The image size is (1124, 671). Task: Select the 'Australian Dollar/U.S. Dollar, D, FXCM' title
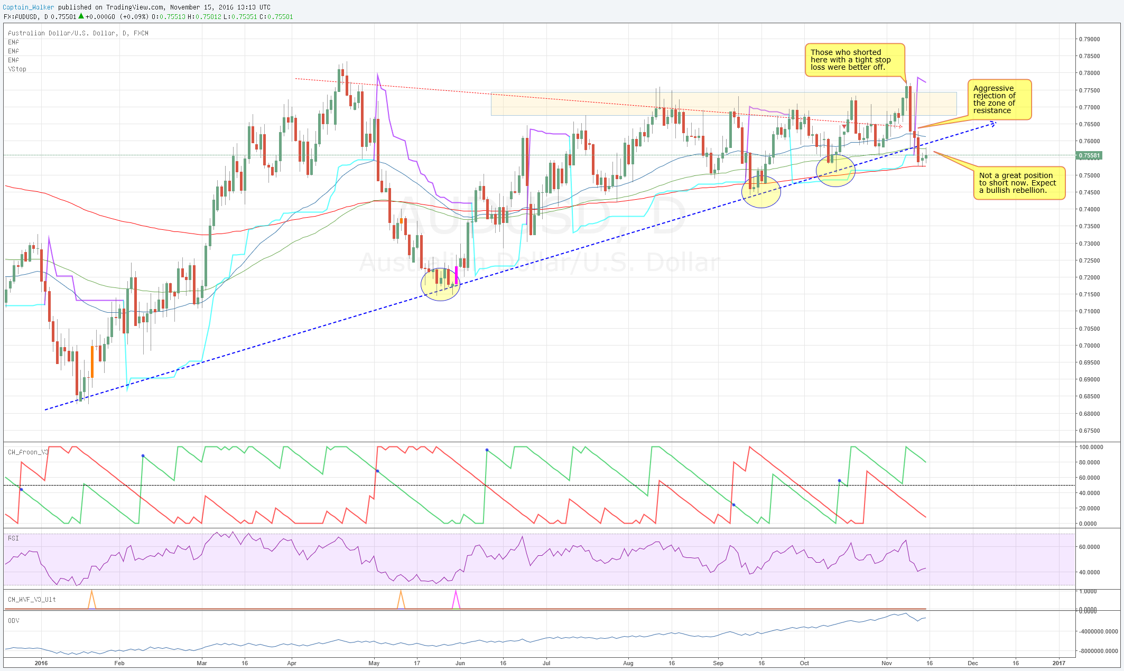pyautogui.click(x=78, y=33)
